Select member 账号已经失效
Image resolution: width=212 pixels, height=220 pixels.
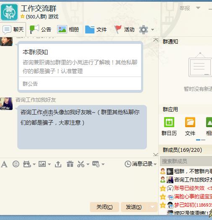point(186,188)
